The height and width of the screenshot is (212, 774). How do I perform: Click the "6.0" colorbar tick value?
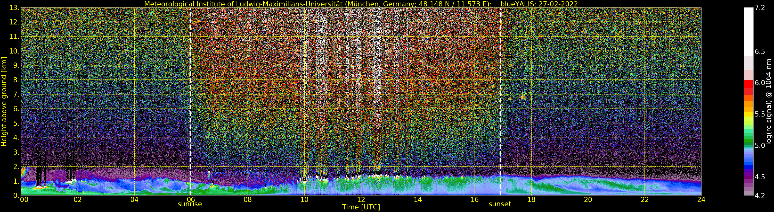tap(760, 83)
